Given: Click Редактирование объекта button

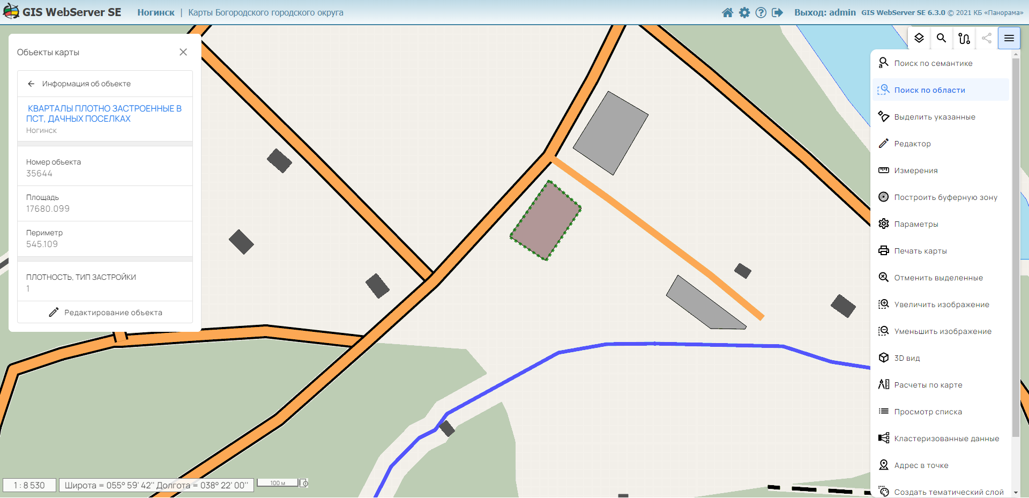Looking at the screenshot, I should click(x=105, y=313).
